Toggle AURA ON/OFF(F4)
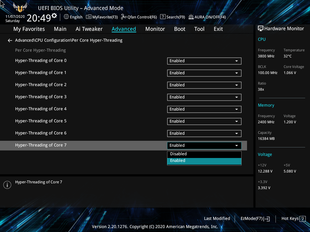The height and width of the screenshot is (232, 310). point(210,17)
